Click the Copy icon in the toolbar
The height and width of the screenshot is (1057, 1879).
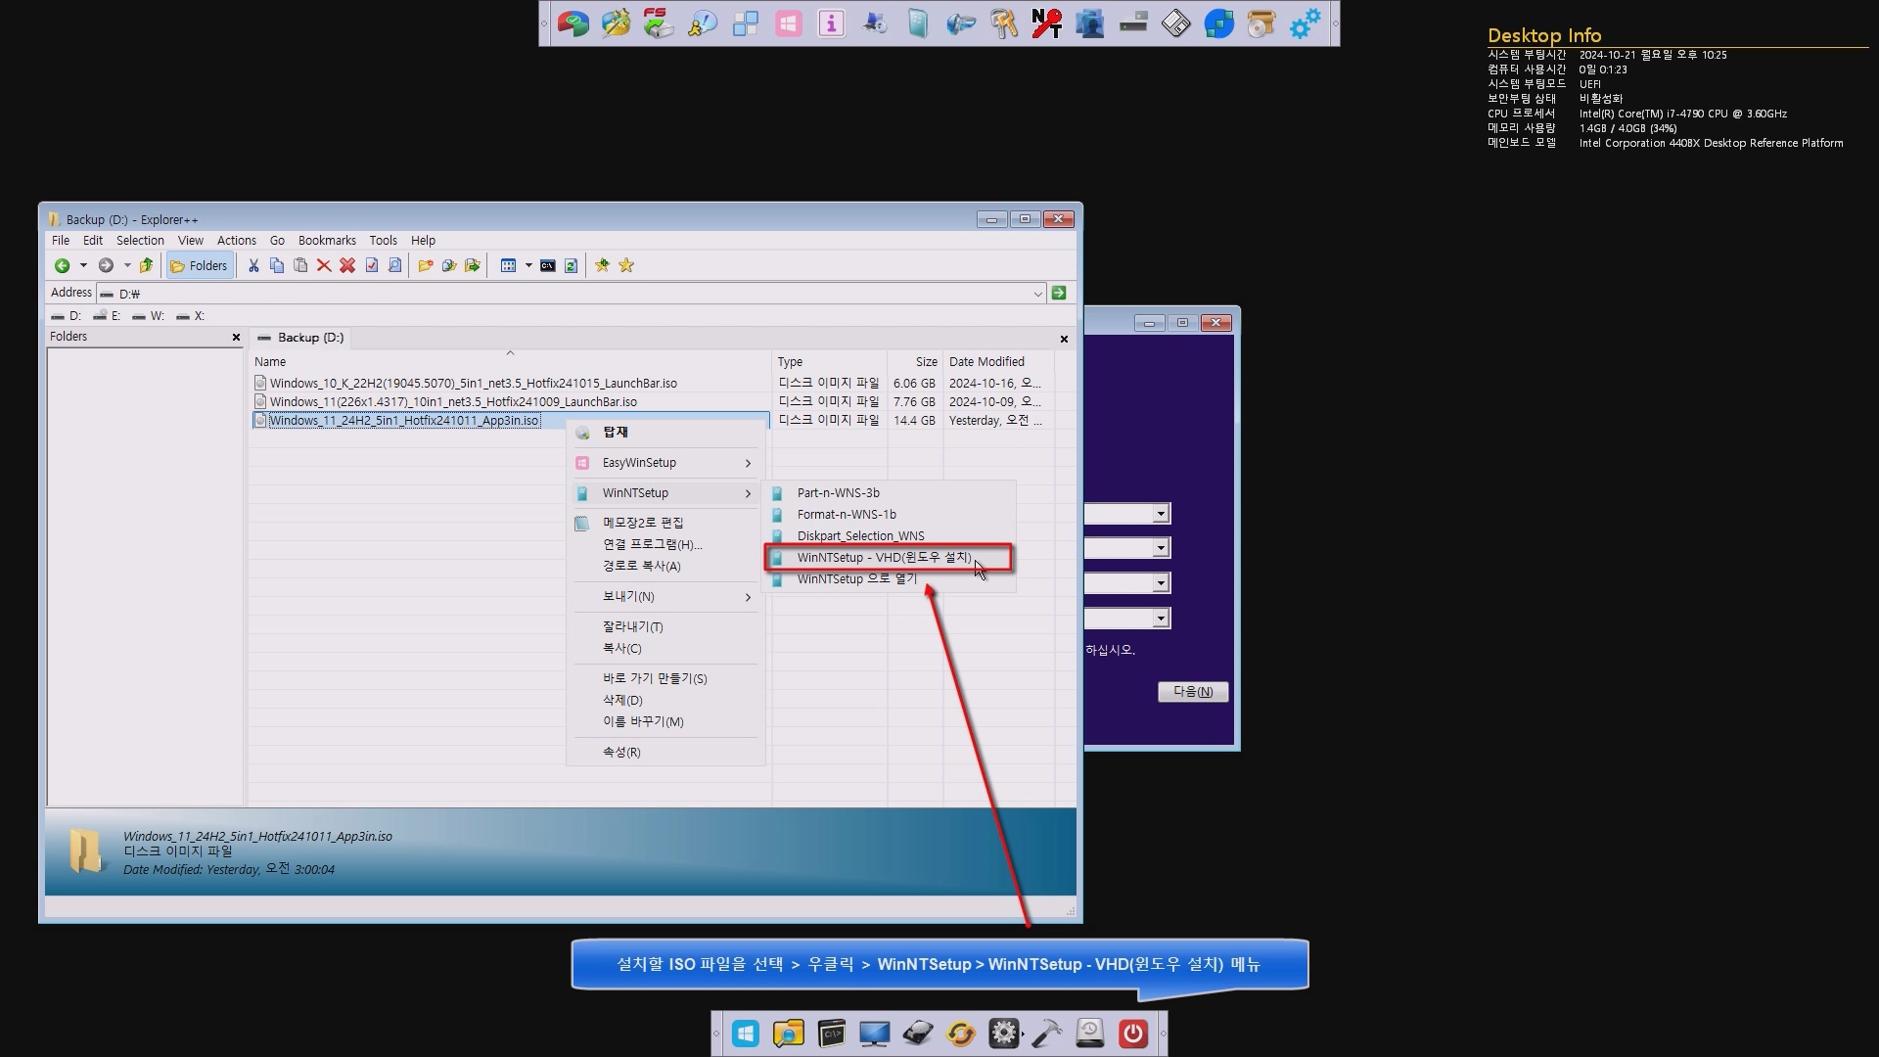(x=277, y=265)
